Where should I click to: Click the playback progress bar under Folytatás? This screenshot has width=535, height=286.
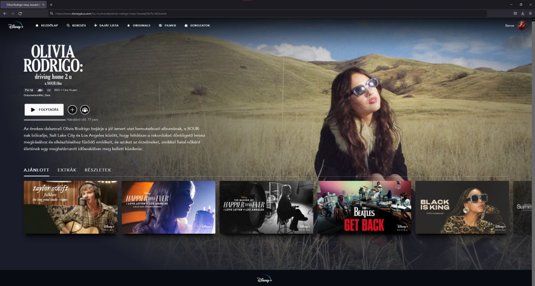(x=44, y=120)
